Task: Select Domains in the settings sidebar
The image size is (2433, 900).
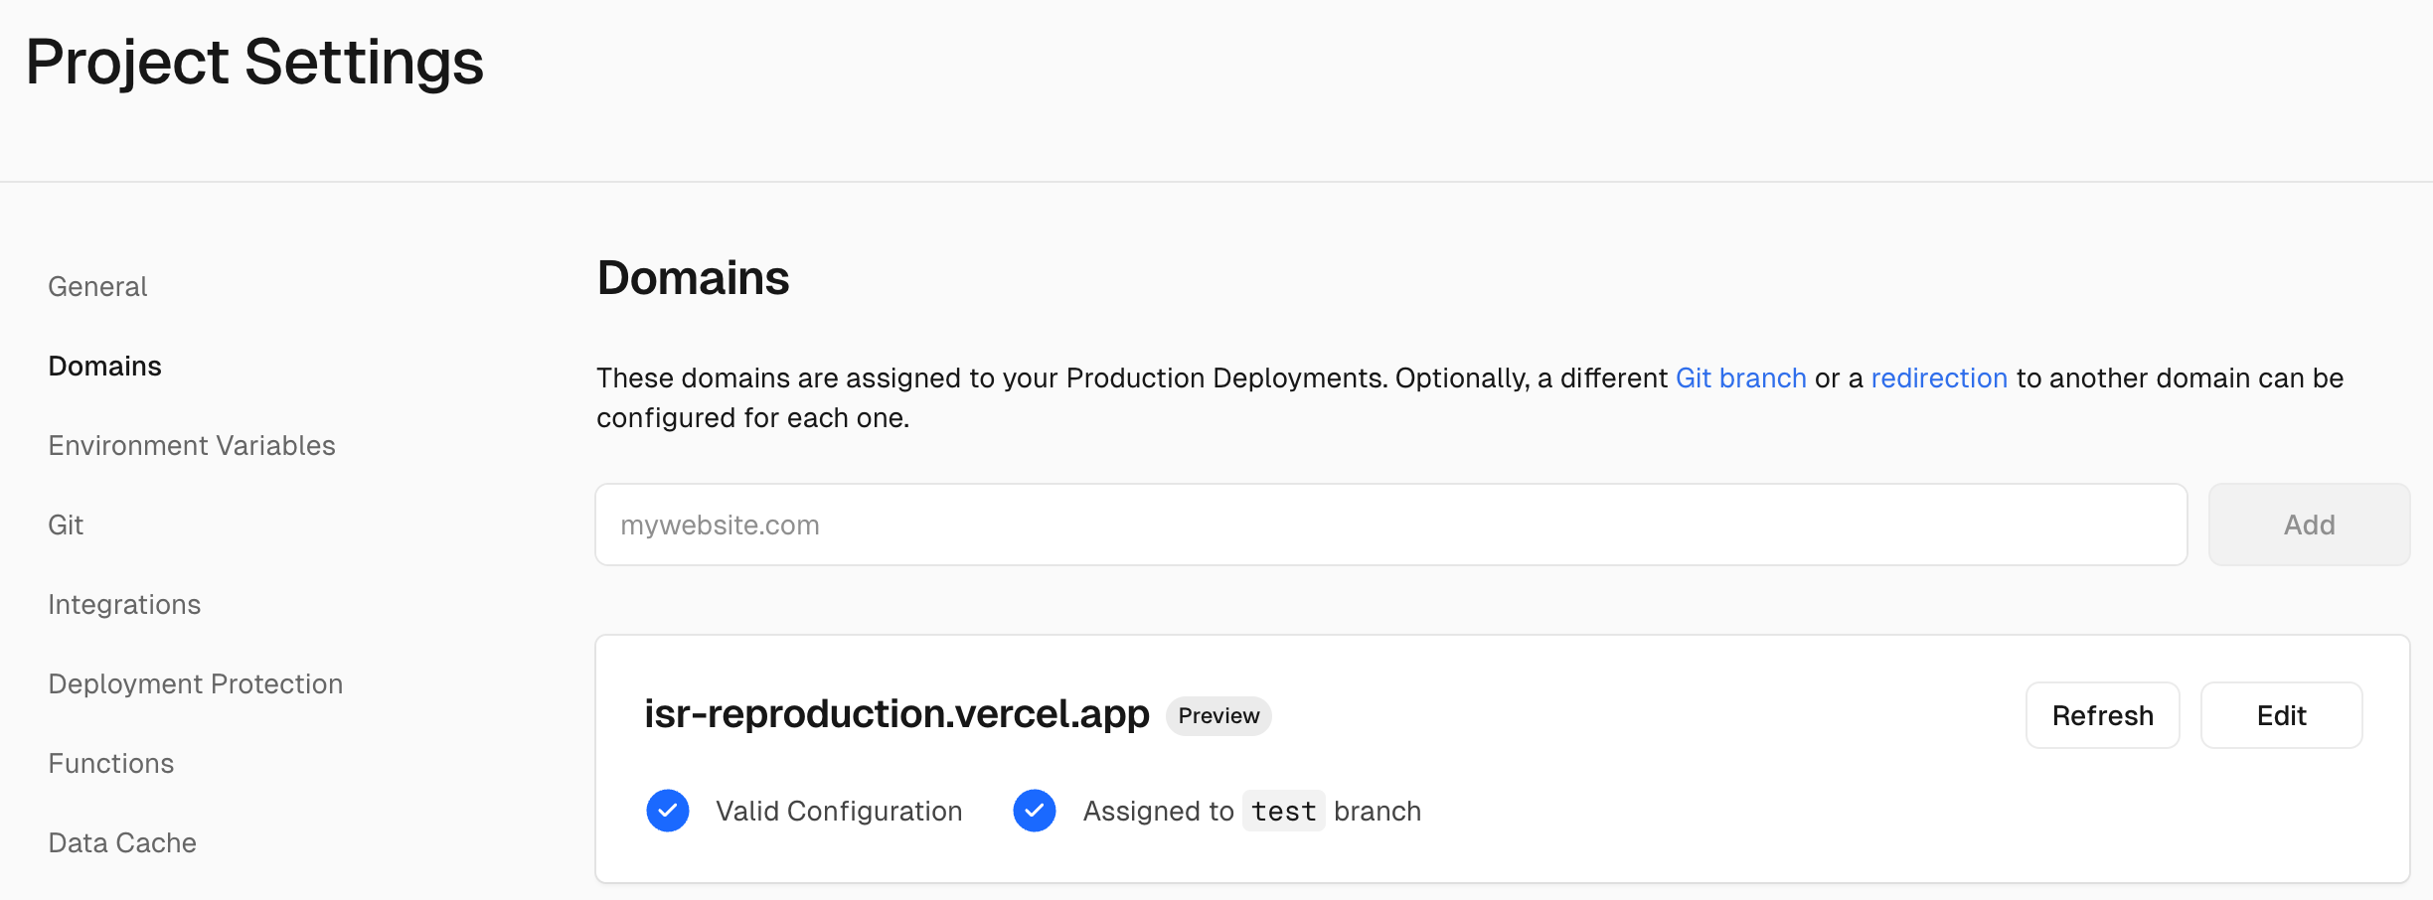Action: [x=104, y=366]
